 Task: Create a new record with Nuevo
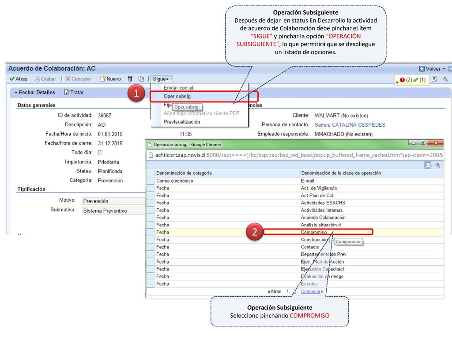pos(111,79)
